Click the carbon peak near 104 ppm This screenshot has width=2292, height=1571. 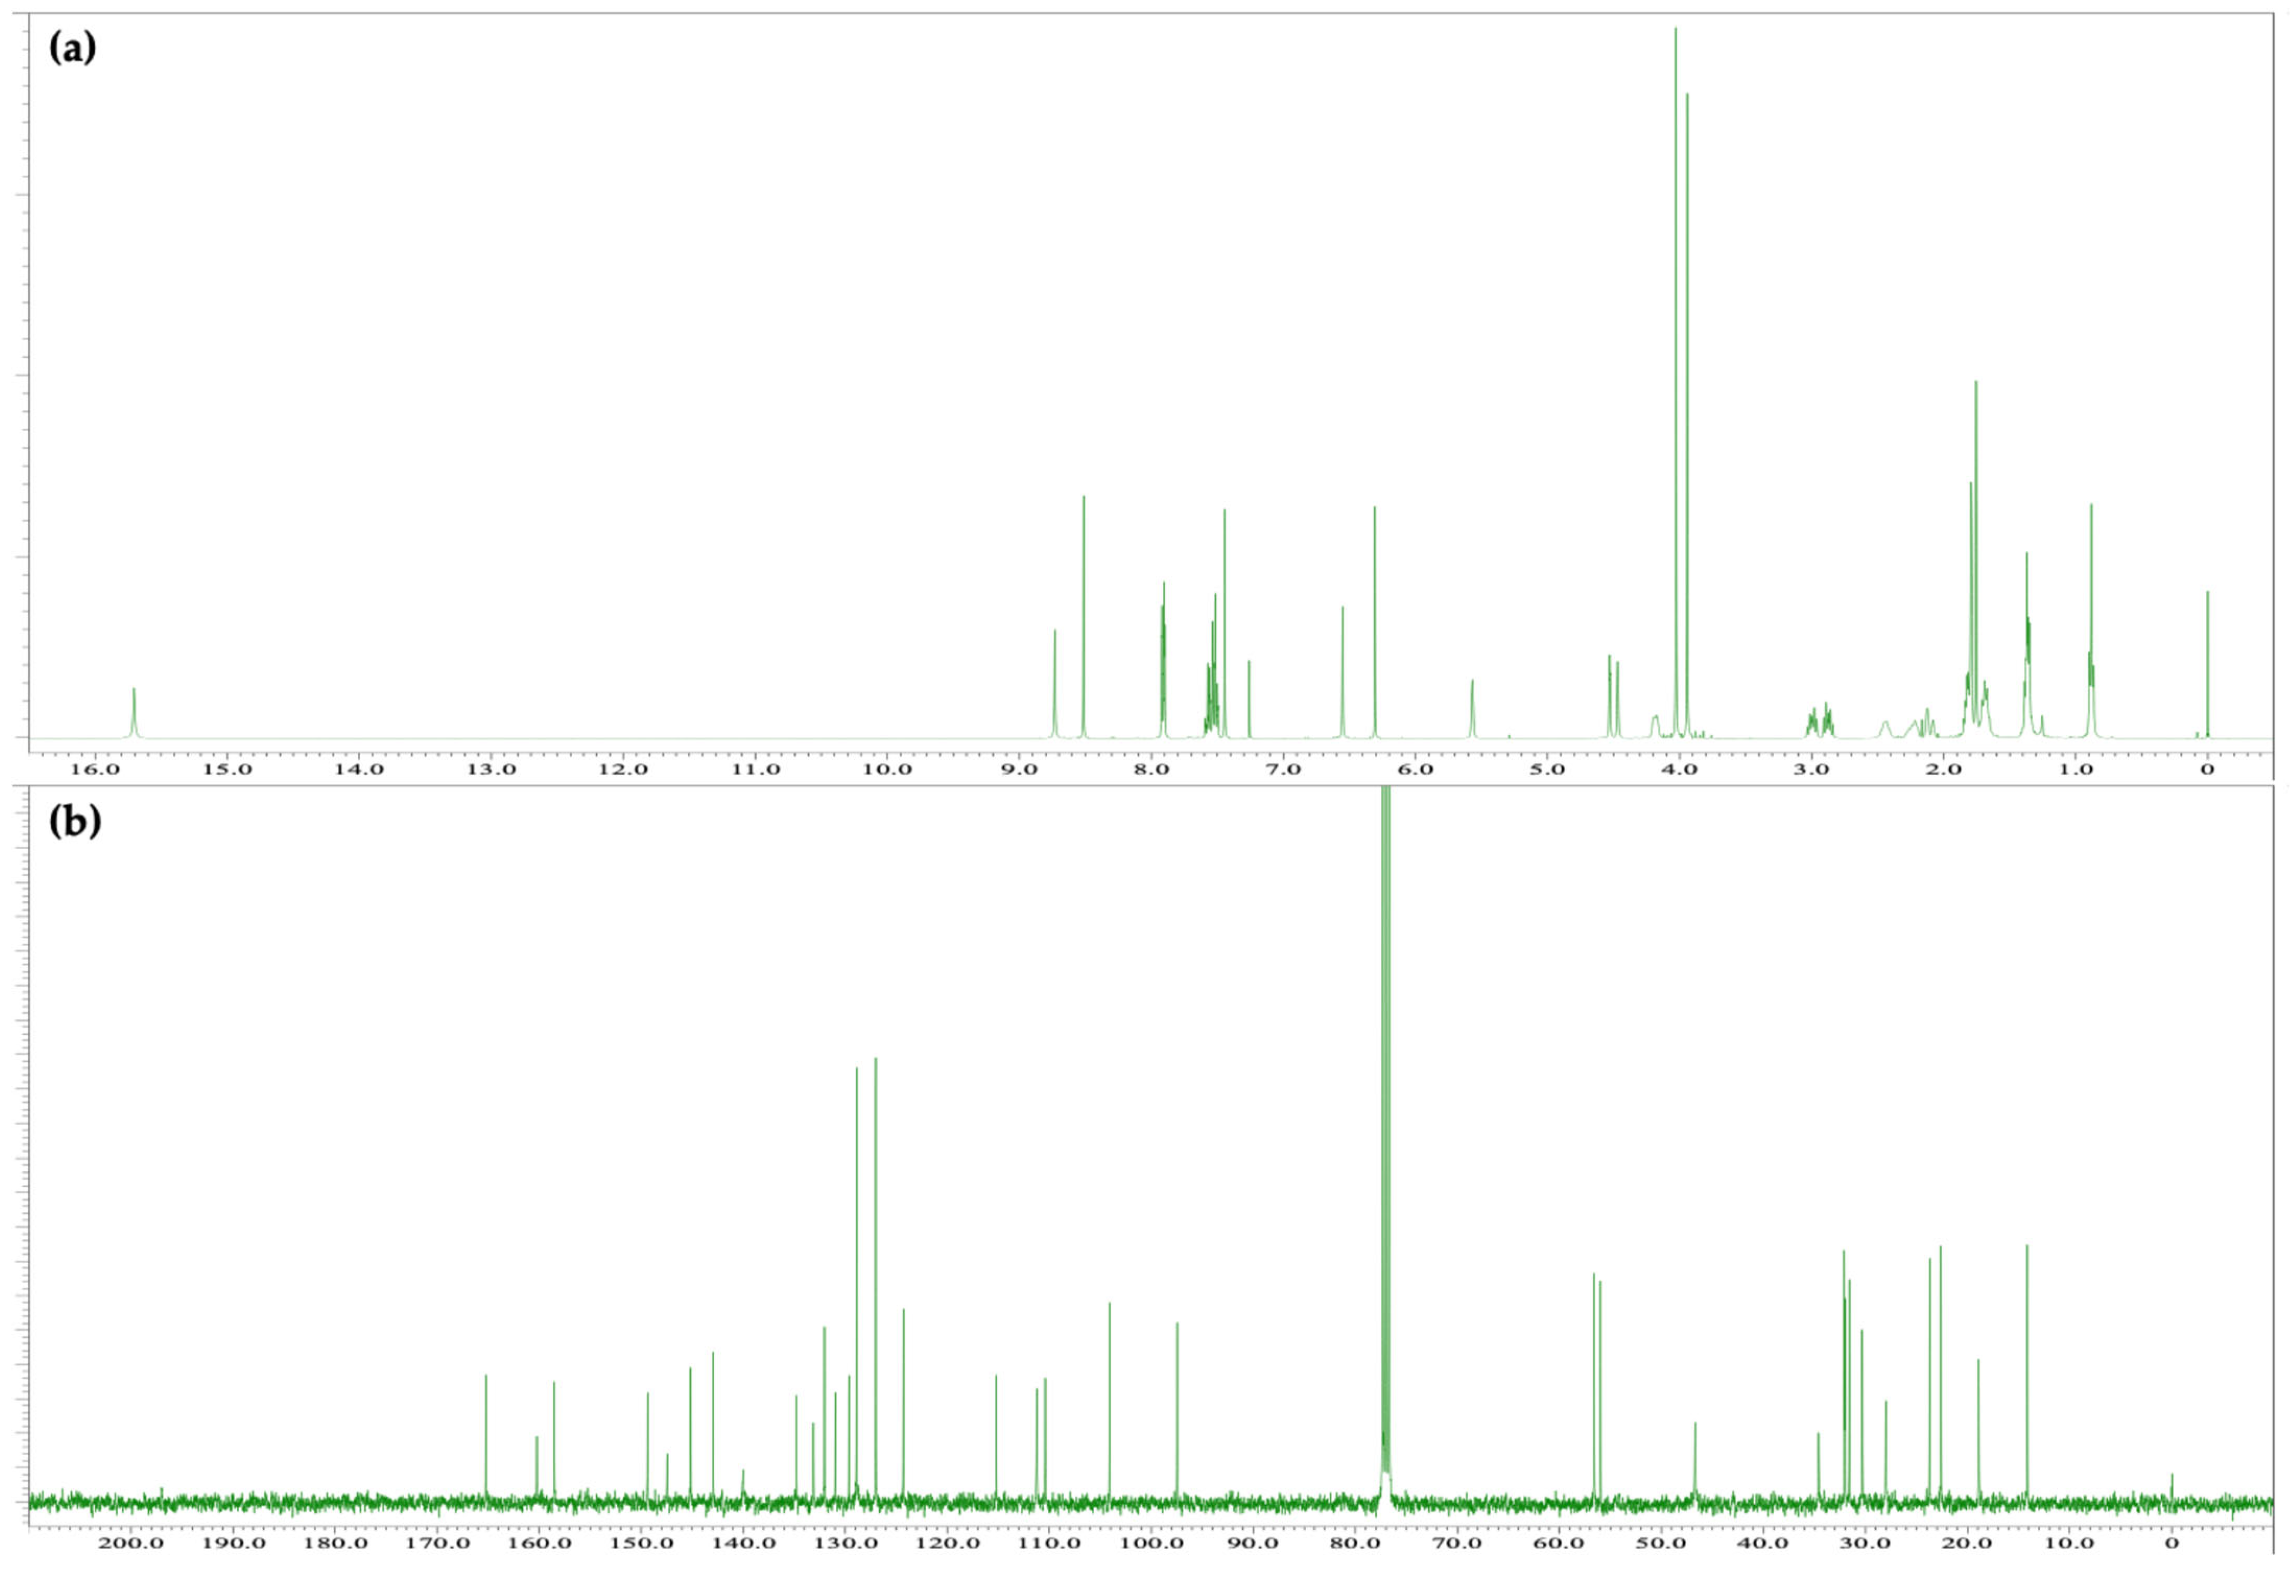(x=1110, y=1401)
